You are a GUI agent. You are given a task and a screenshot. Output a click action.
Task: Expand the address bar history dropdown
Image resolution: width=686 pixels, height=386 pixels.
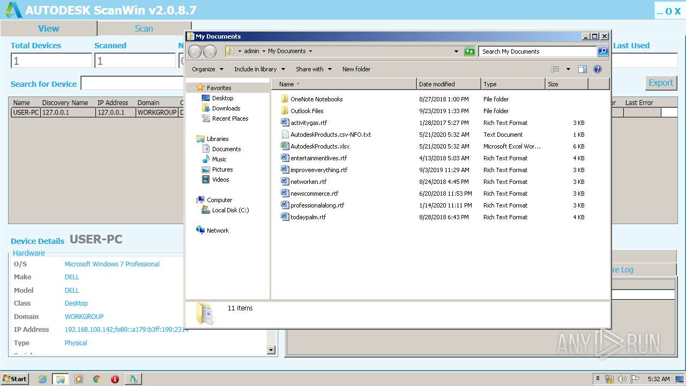click(x=456, y=51)
